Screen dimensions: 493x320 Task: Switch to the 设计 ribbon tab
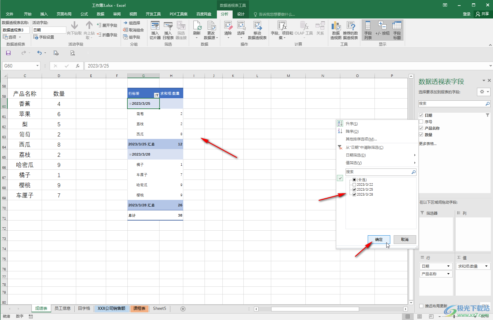tap(241, 14)
